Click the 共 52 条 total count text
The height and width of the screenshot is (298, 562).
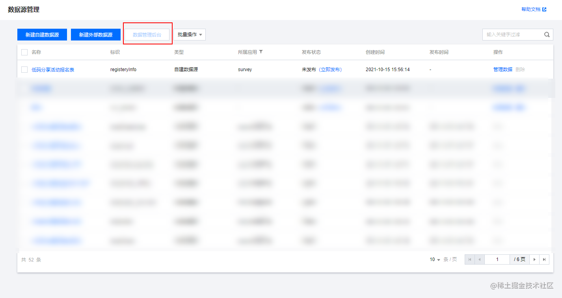pyautogui.click(x=31, y=260)
